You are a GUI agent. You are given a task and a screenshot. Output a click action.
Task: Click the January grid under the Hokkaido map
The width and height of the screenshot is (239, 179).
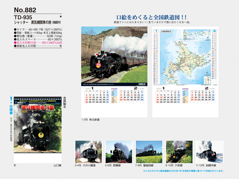[168, 96]
